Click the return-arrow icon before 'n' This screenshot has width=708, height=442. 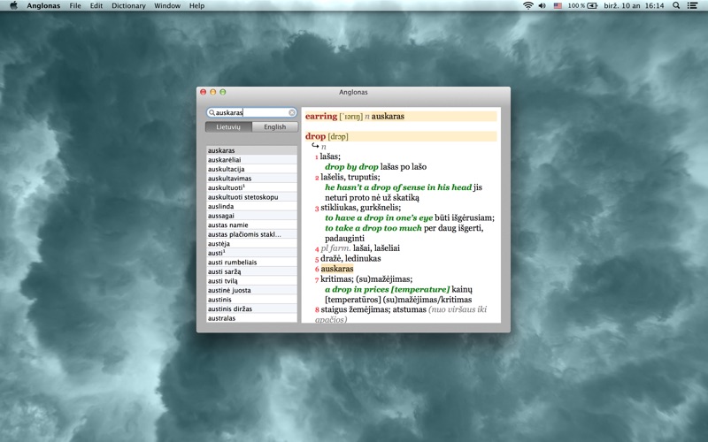coord(315,146)
